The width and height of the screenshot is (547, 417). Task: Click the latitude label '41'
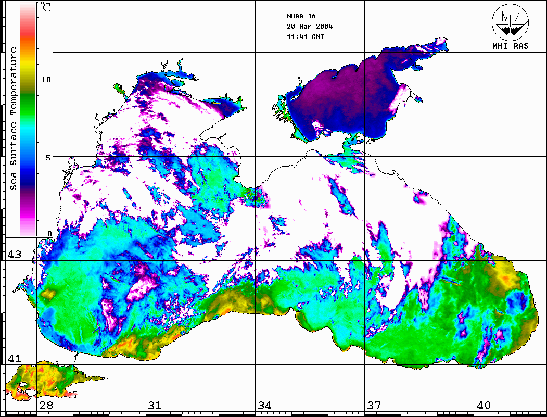(x=14, y=358)
